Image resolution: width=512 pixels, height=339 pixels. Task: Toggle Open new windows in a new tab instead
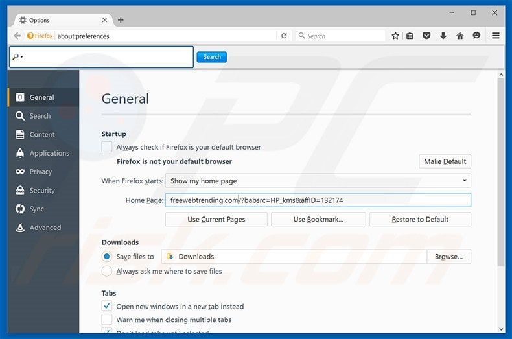[x=107, y=307]
